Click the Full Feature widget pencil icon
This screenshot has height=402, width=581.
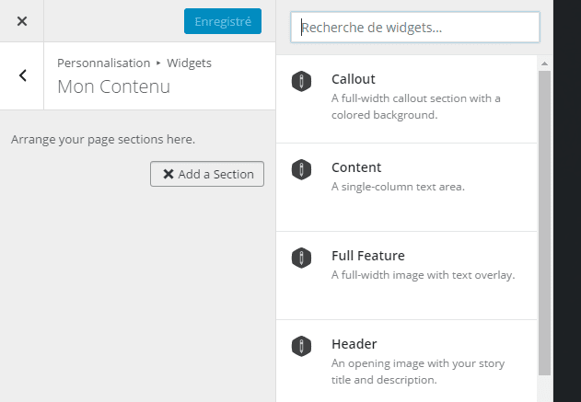[x=301, y=258]
